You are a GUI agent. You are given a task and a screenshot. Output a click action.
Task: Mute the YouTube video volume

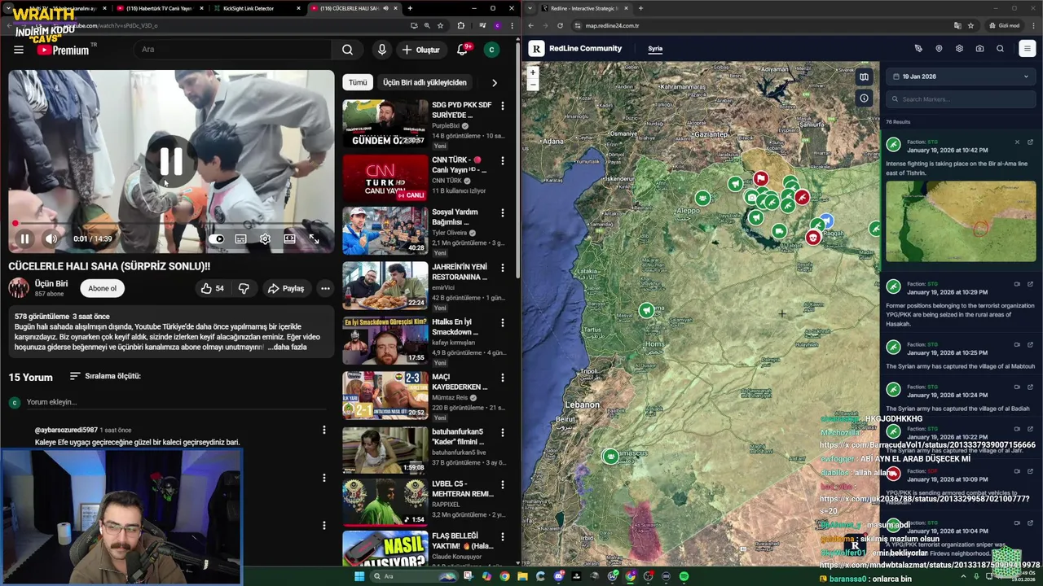[x=51, y=238]
